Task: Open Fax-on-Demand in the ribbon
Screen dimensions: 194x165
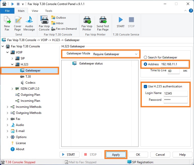Action: (x=64, y=29)
